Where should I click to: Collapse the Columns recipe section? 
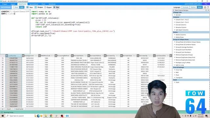pyautogui.click(x=191, y=17)
